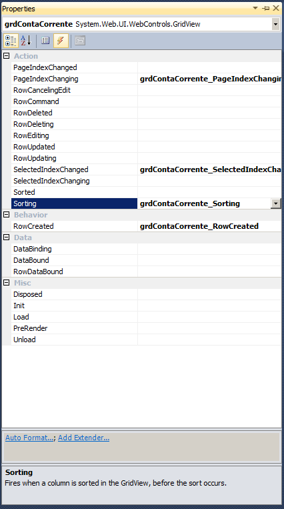Open the Auto Format link
This screenshot has width=284, height=509.
click(29, 438)
